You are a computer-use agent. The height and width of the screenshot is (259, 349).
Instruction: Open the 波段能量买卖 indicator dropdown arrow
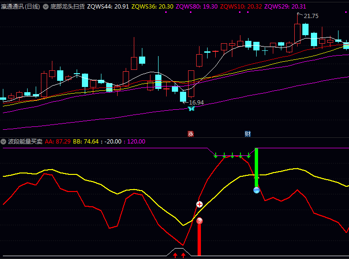tap(3, 142)
